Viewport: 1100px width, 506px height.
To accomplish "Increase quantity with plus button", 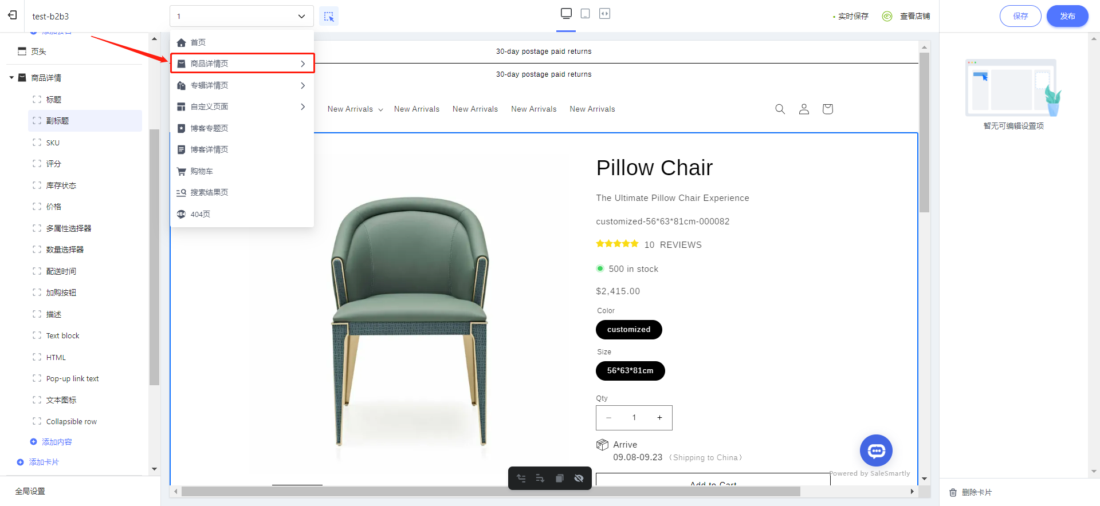I will 659,418.
